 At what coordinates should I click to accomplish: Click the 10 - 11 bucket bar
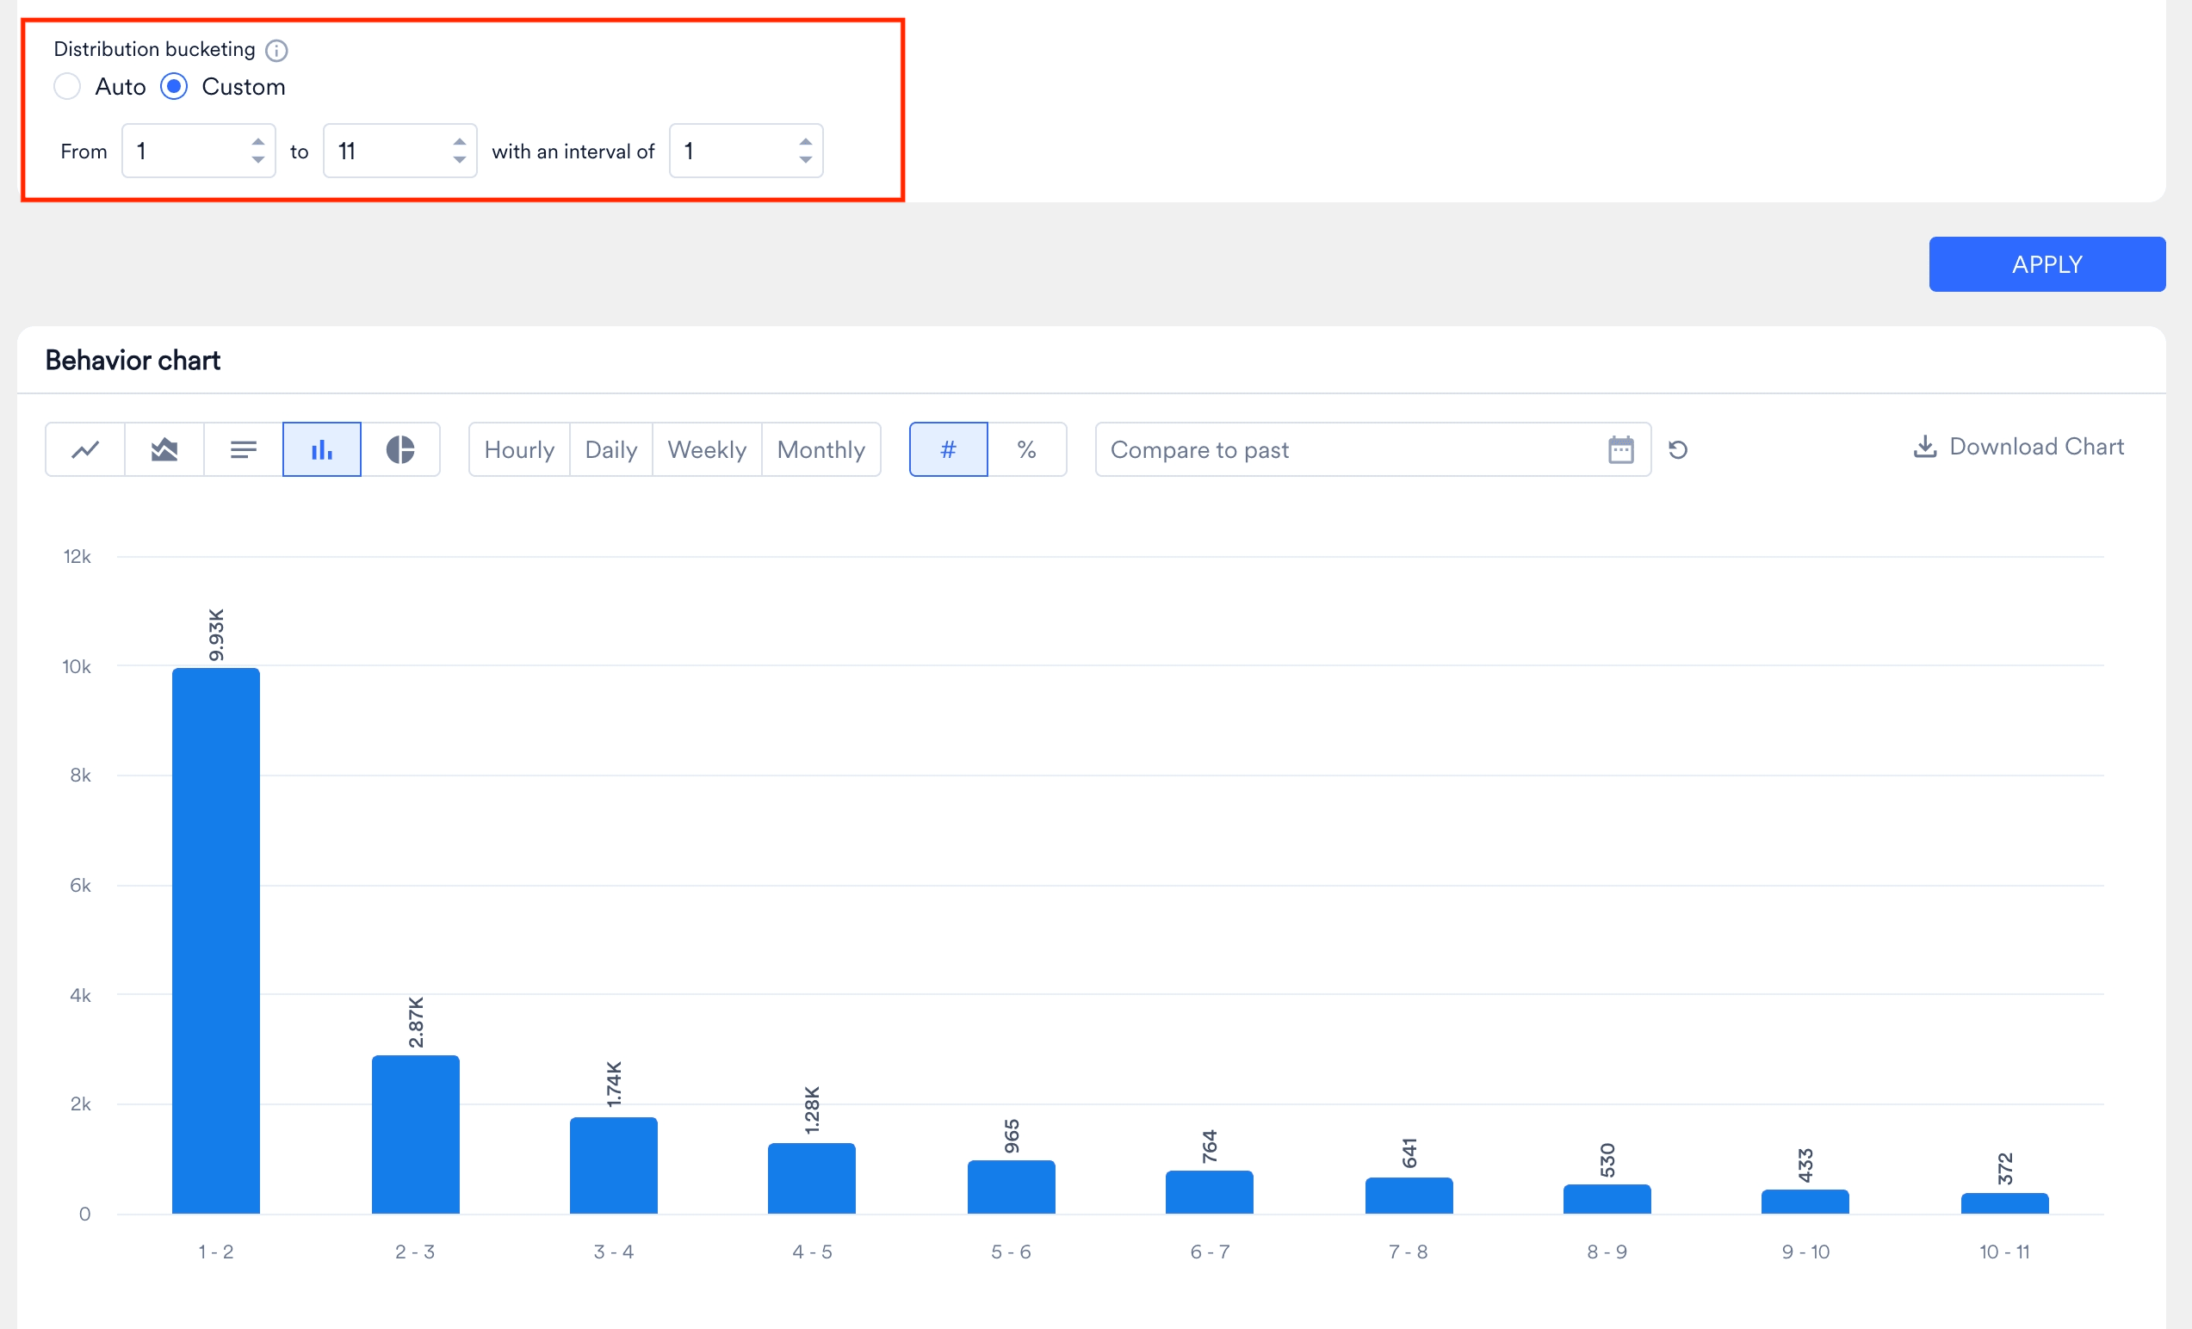[x=2005, y=1203]
